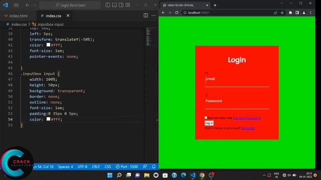Click index.css in the breadcrumb
Viewport: 321px width, 180px height.
(19, 24)
